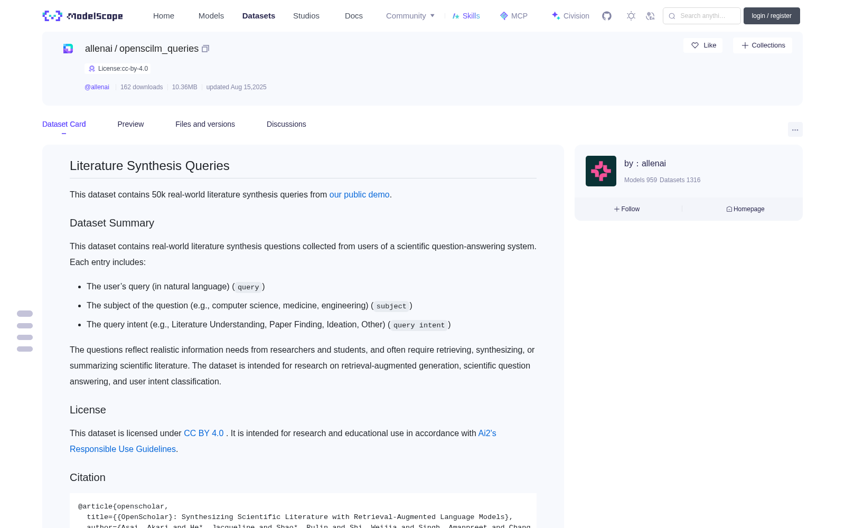Click 'updated Aug 15,2025' text

click(236, 87)
